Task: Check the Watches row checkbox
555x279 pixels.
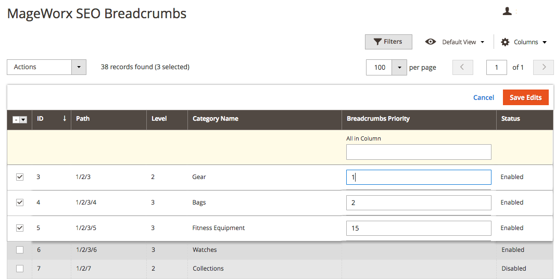Action: pyautogui.click(x=20, y=250)
